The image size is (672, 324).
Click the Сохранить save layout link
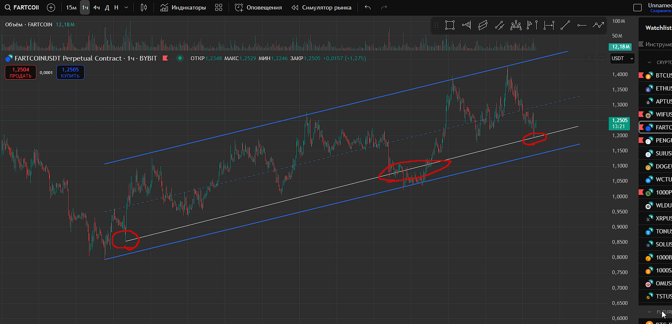click(661, 11)
